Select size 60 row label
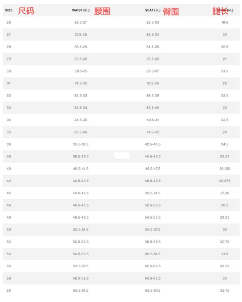Image resolution: width=242 pixels, height=302 pixels. pos(8,290)
